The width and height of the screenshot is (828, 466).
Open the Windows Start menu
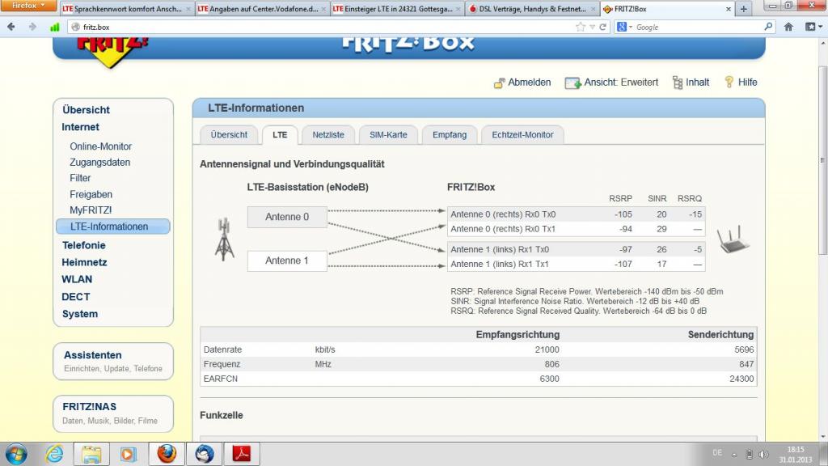coord(15,454)
